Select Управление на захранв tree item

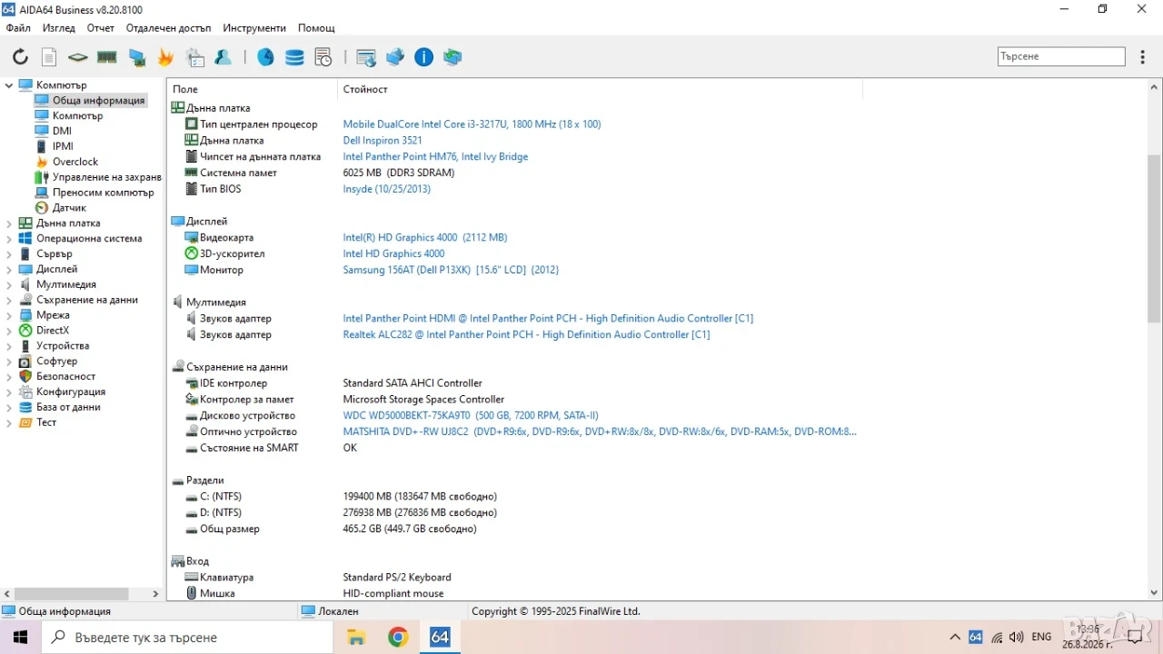pos(107,177)
